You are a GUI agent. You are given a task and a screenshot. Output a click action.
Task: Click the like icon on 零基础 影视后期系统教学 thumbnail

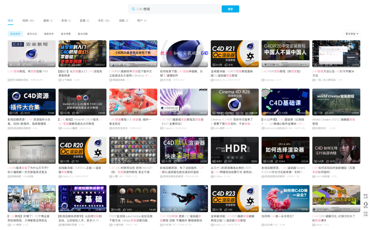pyautogui.click(x=73, y=210)
